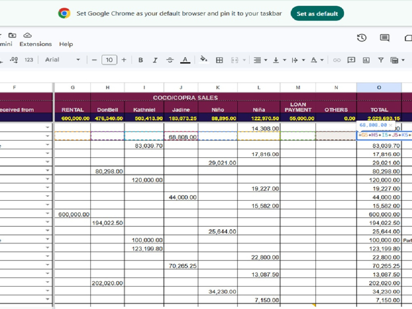Click the cloud document status icon

pyautogui.click(x=28, y=35)
